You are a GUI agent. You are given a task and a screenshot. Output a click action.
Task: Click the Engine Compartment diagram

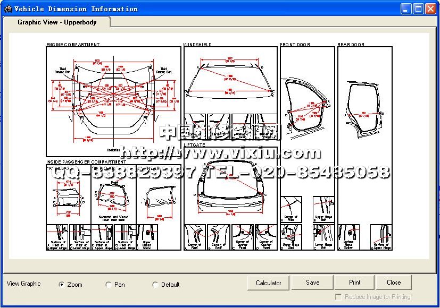113,101
